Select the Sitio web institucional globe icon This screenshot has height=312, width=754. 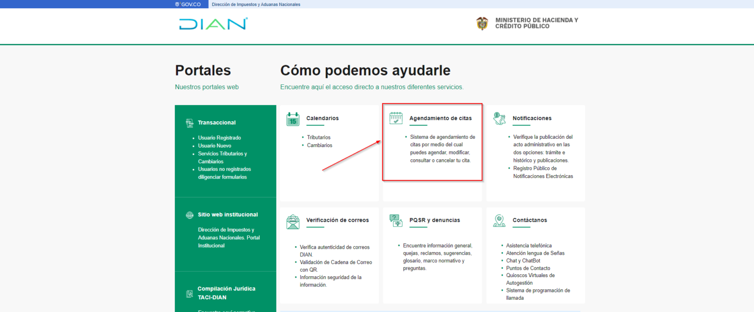tap(188, 214)
